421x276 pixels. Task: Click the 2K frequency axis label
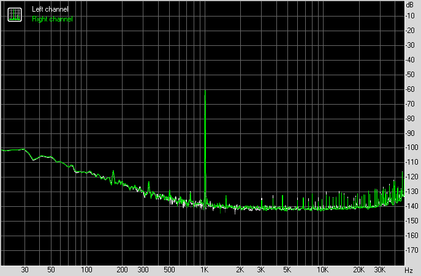point(240,269)
